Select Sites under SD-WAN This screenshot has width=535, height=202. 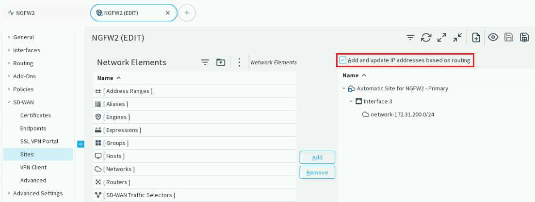click(x=27, y=154)
